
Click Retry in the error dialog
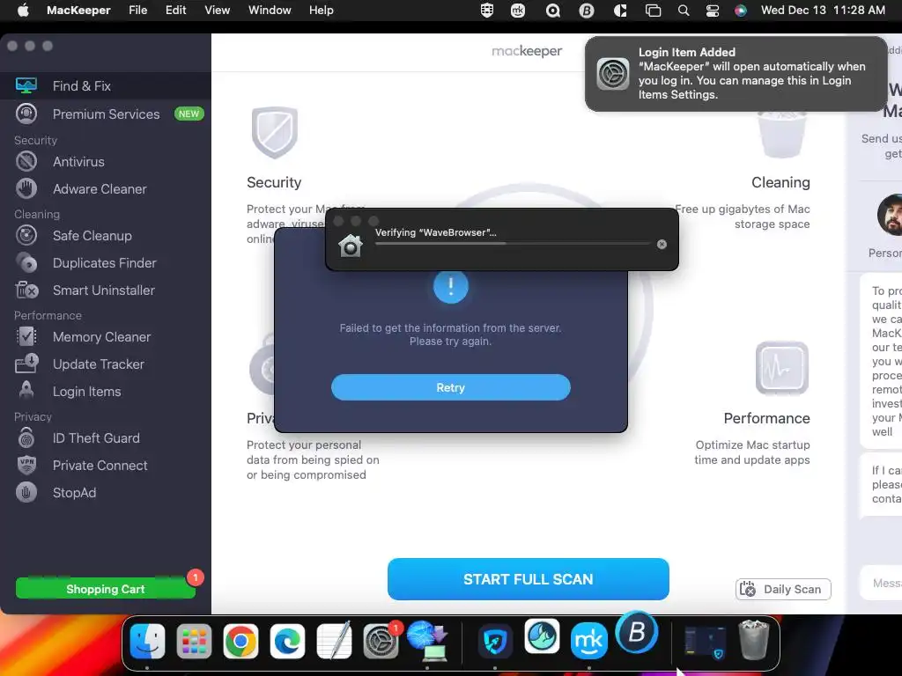click(x=450, y=387)
